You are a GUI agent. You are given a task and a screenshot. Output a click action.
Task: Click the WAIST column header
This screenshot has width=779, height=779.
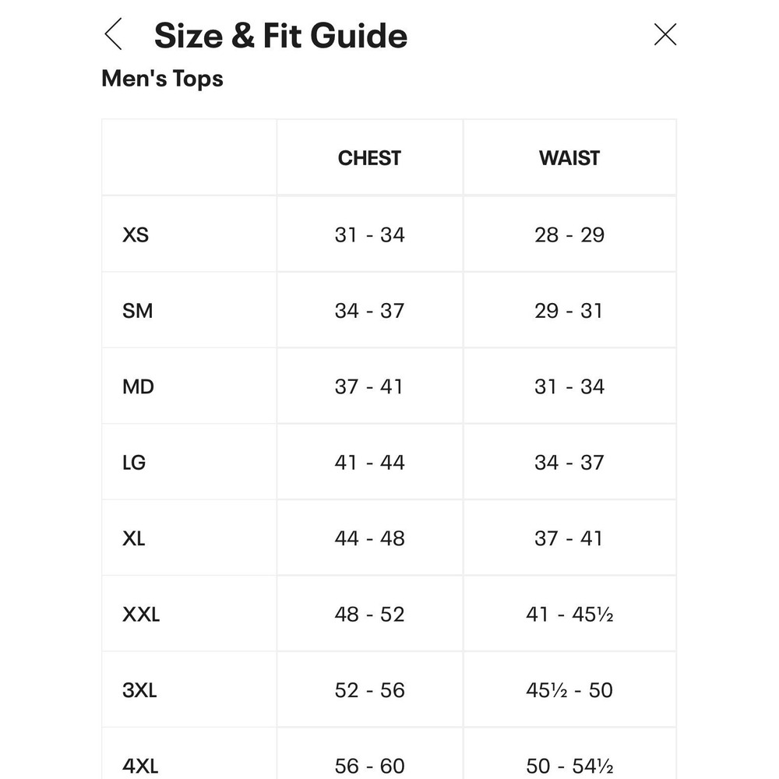click(x=569, y=158)
